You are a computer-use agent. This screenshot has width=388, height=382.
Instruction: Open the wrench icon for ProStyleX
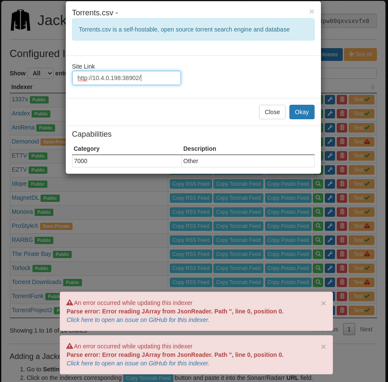330,226
